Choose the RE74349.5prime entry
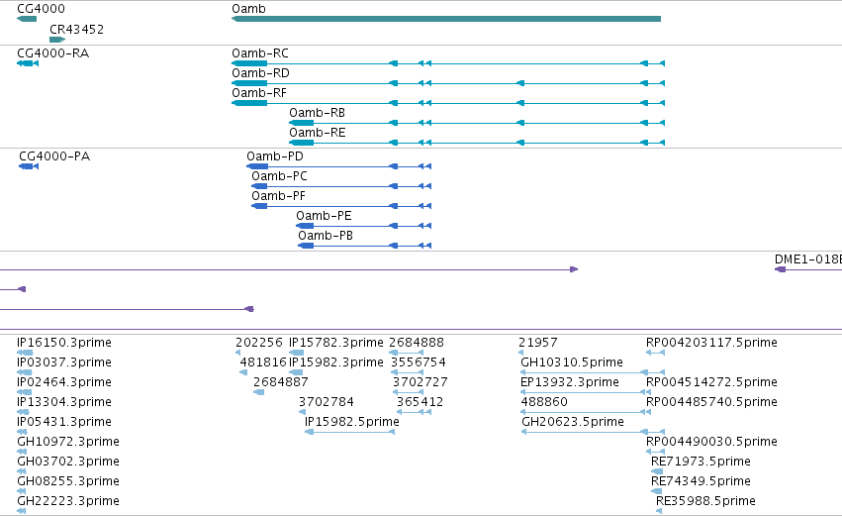Screen dimensions: 842x516 [701, 481]
